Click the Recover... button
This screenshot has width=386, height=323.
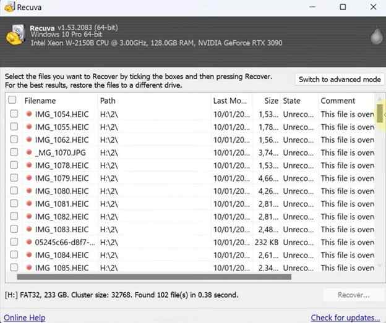tap(353, 295)
